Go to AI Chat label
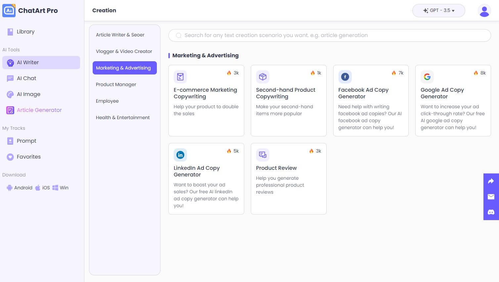This screenshot has height=282, width=499. pos(26,78)
